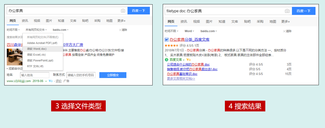Open 更多» tab in the filetype:doc search

285,22
